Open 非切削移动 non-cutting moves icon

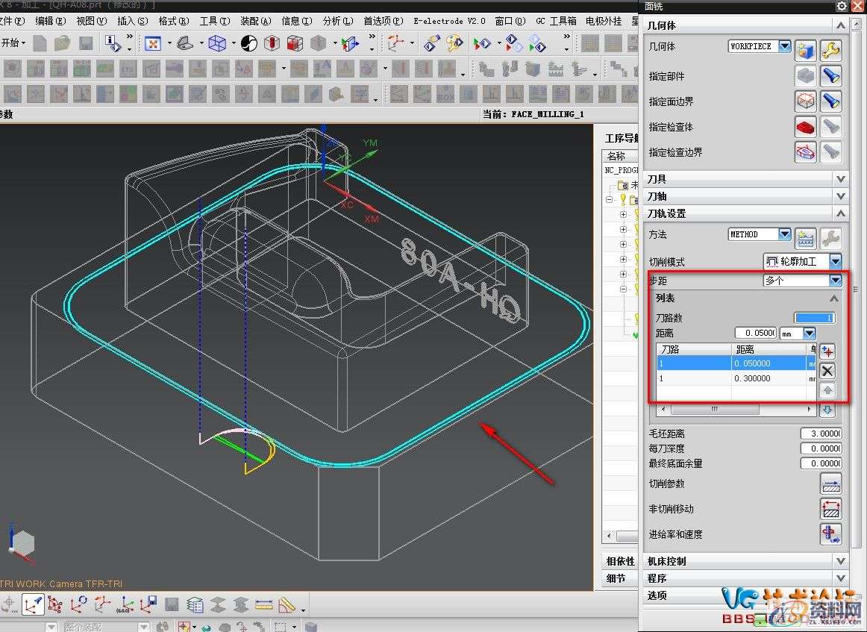pos(830,510)
